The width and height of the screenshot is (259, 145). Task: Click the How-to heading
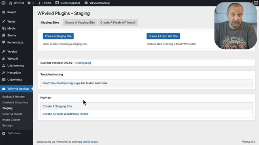coord(45,97)
